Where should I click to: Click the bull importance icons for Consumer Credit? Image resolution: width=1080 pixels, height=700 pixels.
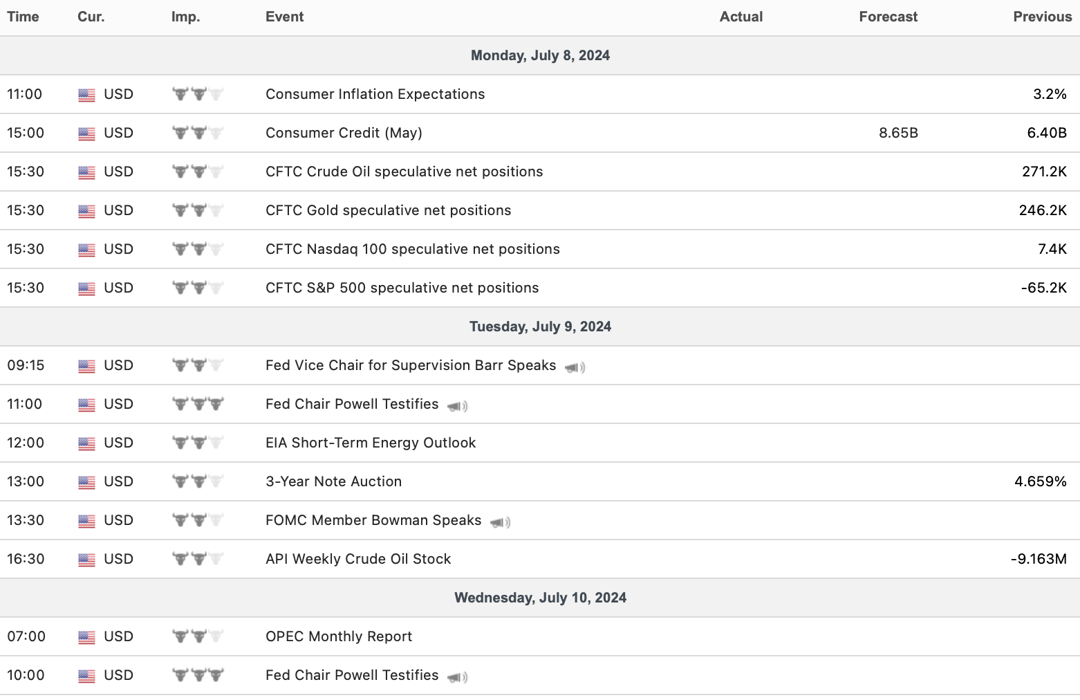pyautogui.click(x=198, y=133)
